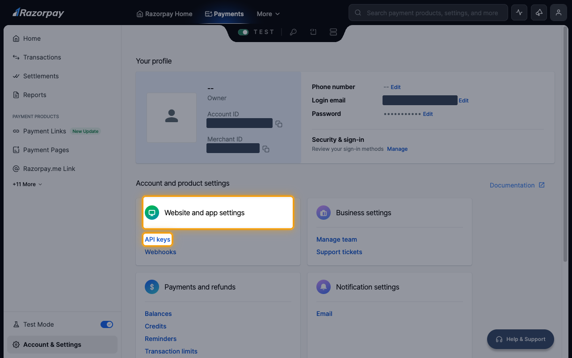Click the Razorpay.me at-sign icon
The width and height of the screenshot is (572, 358).
16,169
